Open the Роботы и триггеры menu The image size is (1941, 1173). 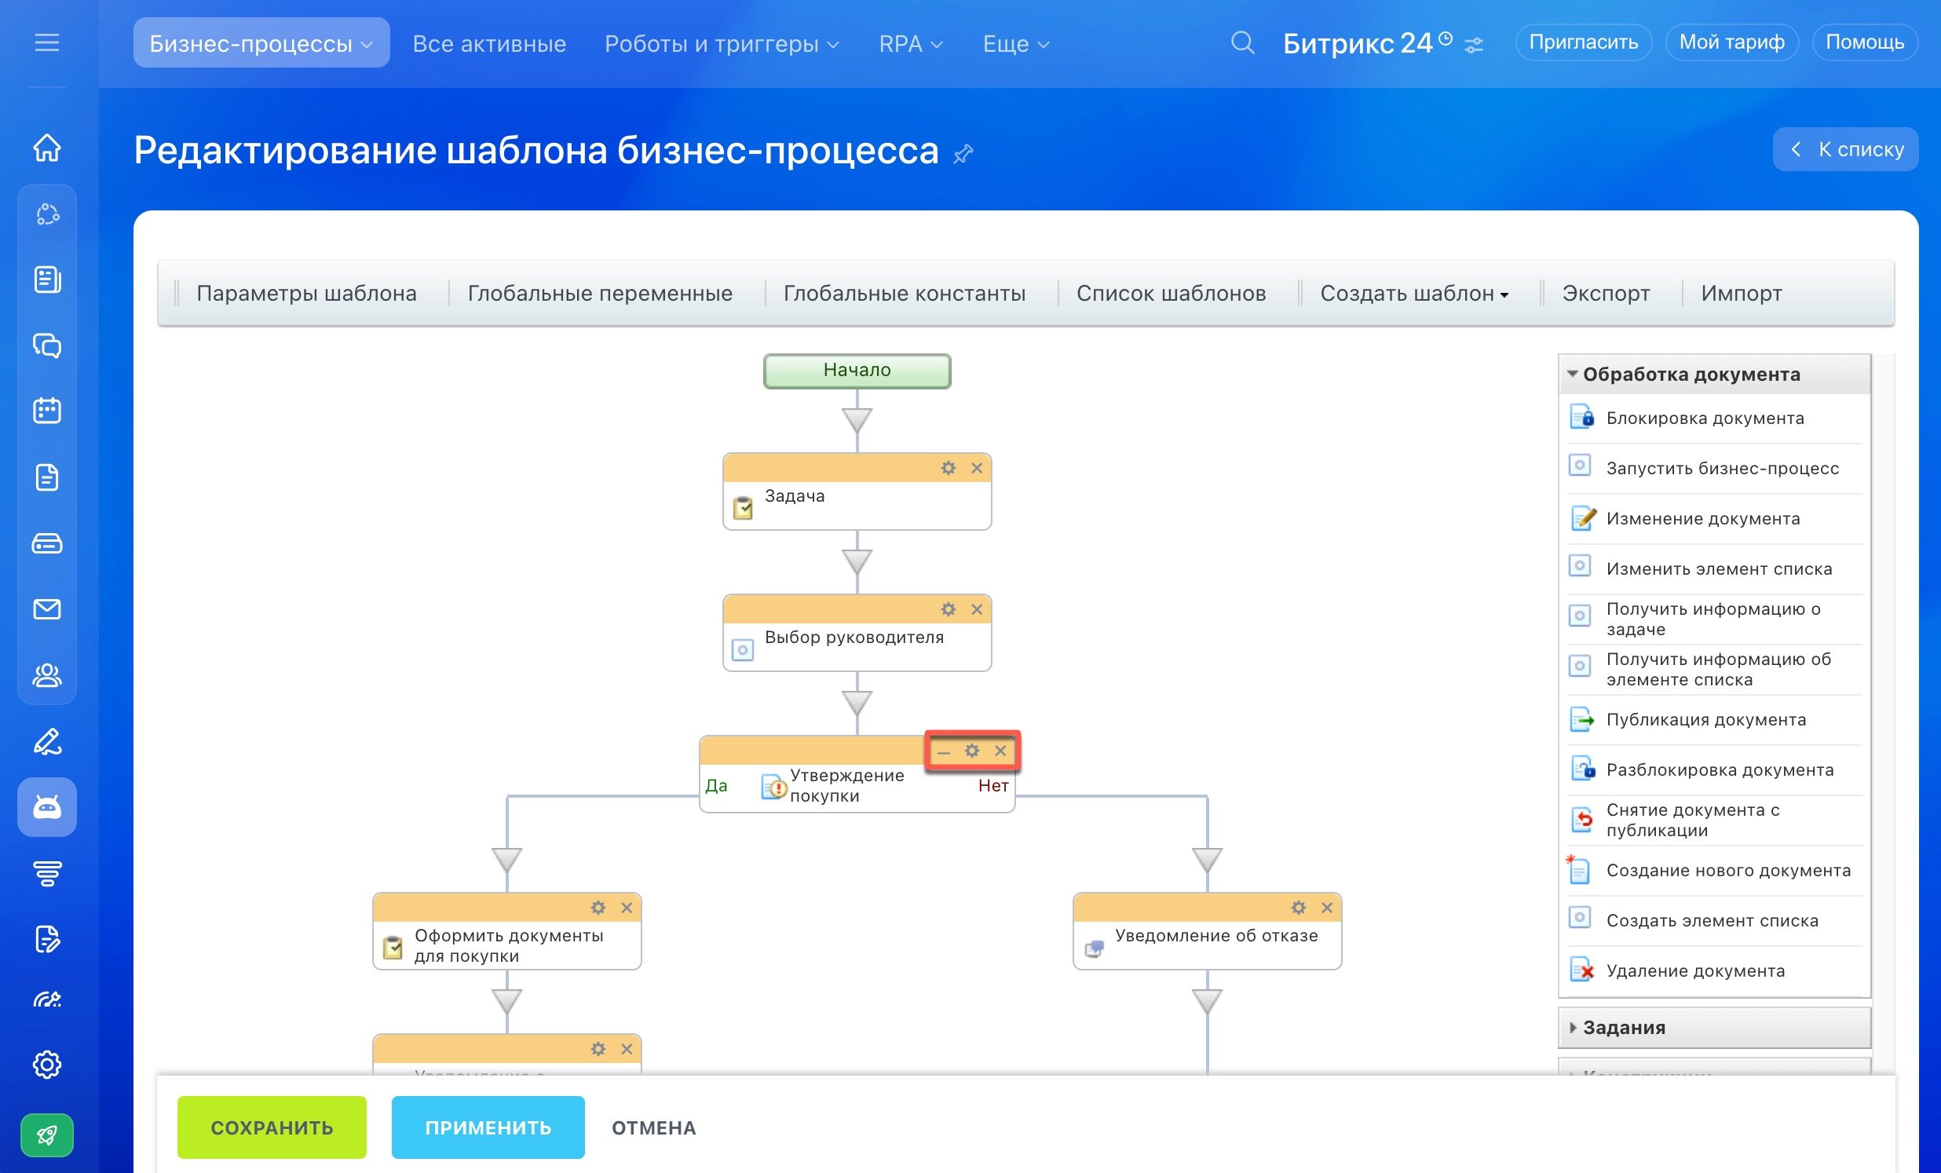[x=721, y=43]
